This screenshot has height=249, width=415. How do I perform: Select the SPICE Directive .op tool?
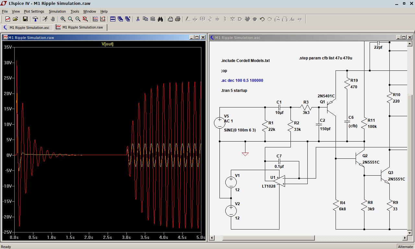(x=300, y=19)
